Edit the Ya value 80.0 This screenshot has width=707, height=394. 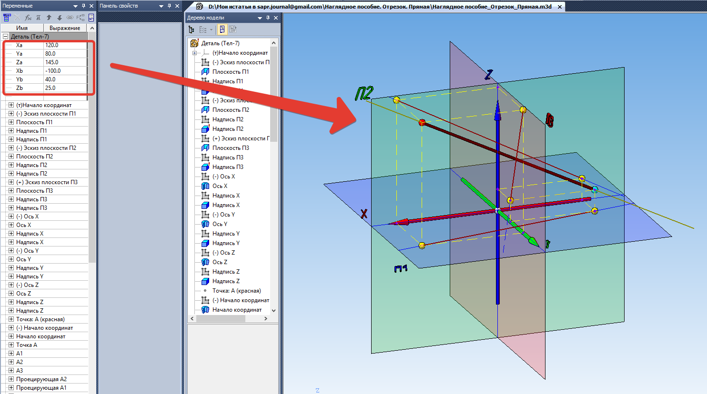click(65, 54)
